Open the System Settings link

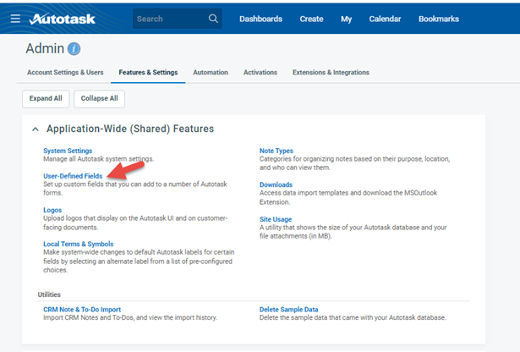[68, 151]
